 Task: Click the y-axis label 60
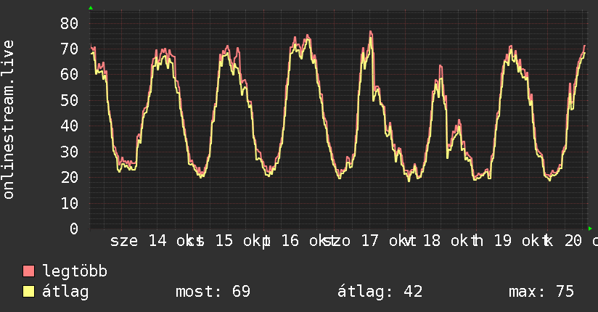69,75
